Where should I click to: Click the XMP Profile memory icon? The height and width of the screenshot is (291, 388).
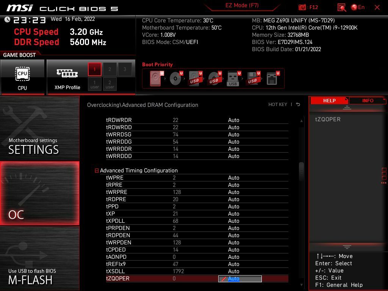pyautogui.click(x=67, y=74)
